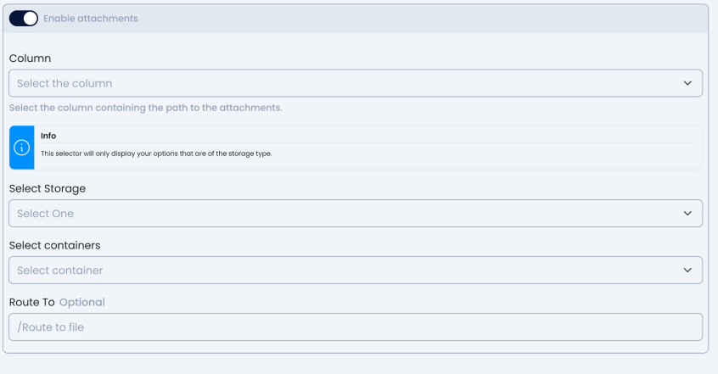Viewport: 718px width, 374px height.
Task: Click the Enable attachments header bar
Action: (424, 18)
